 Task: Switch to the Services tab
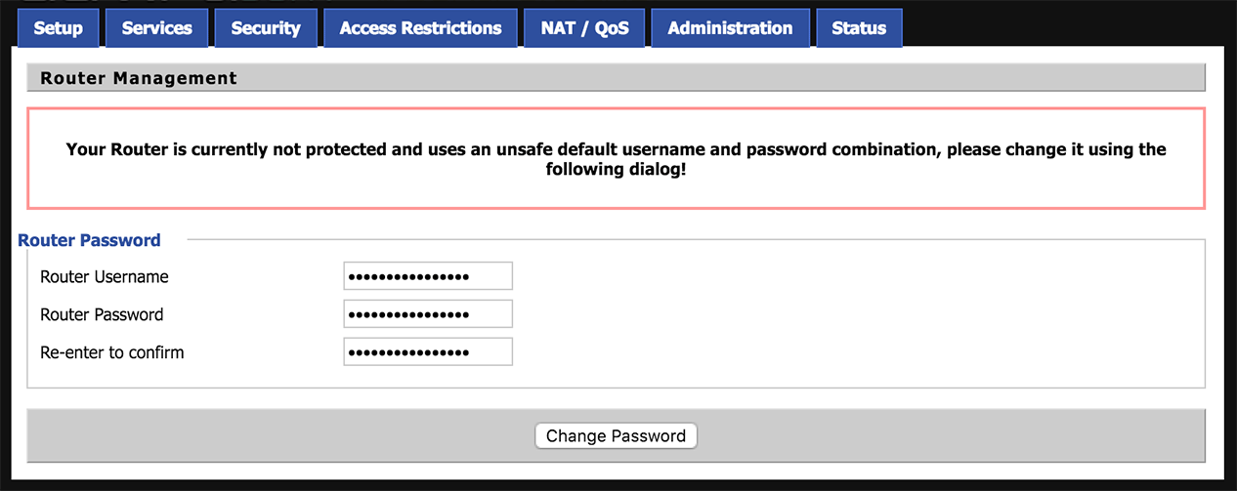tap(157, 28)
